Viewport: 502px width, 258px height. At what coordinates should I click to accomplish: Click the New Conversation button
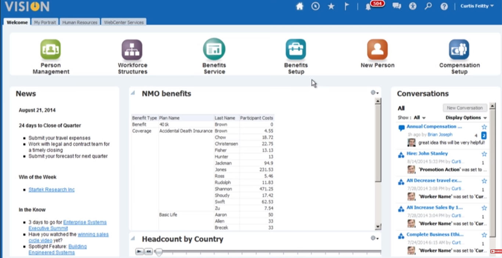[465, 108]
